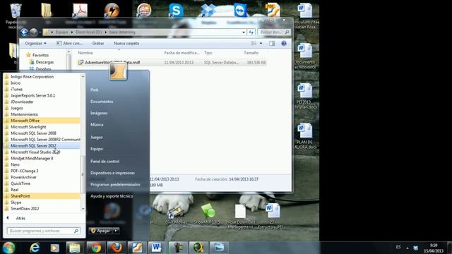Open Documentos in the Start menu
The width and height of the screenshot is (452, 254).
click(x=102, y=102)
